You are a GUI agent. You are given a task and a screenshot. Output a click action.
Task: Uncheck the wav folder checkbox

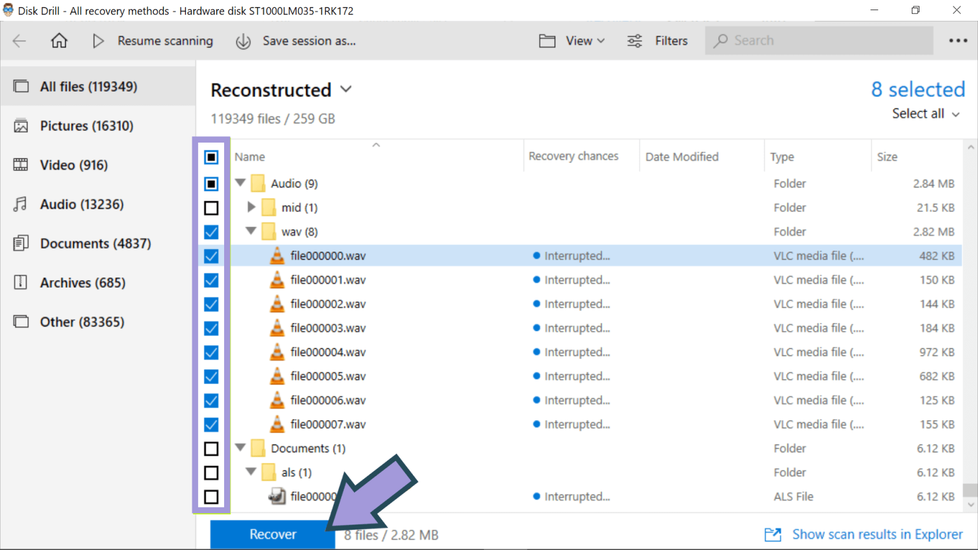click(x=211, y=232)
